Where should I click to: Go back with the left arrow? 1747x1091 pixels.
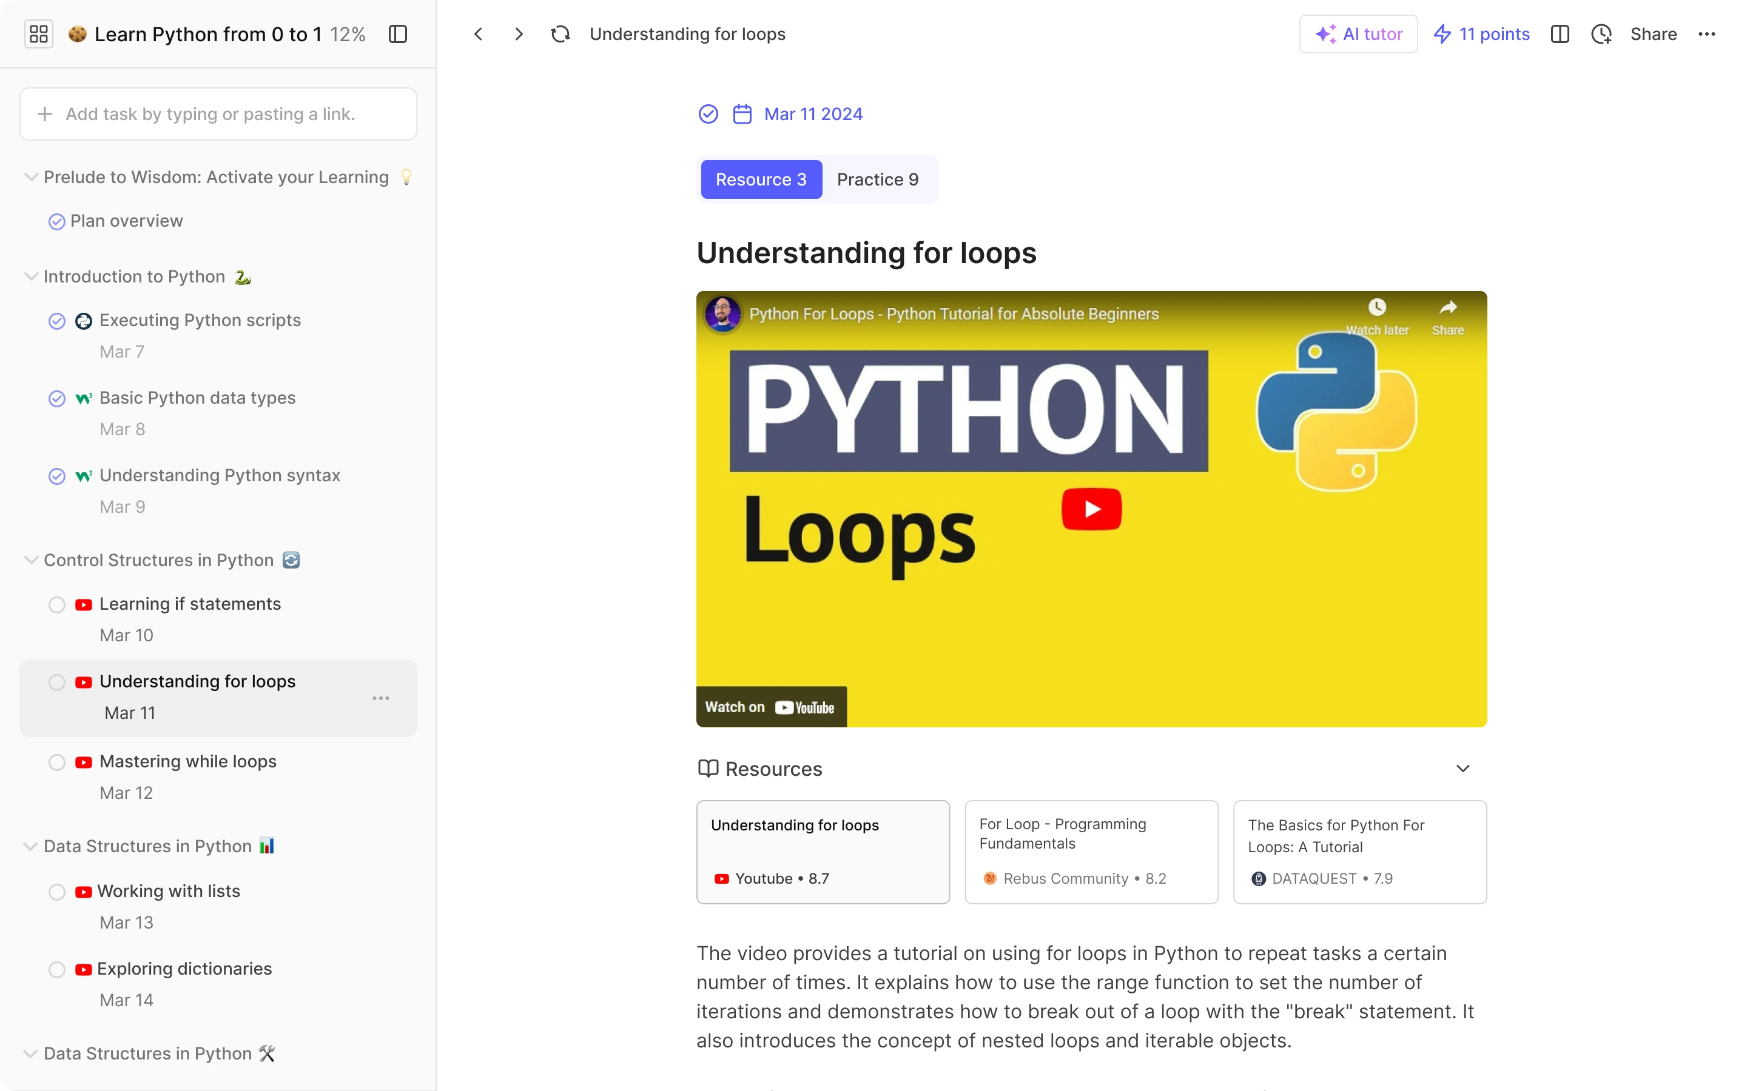pyautogui.click(x=478, y=34)
